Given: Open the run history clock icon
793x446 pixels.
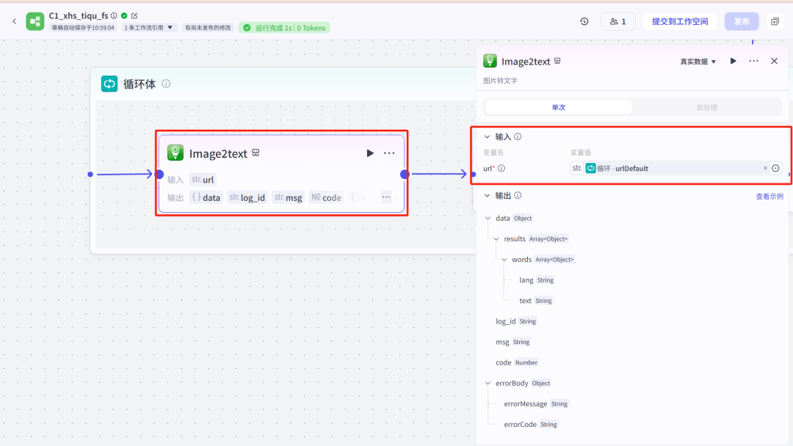Looking at the screenshot, I should 584,21.
